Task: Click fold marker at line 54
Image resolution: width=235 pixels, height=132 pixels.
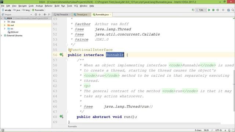Action: point(66,45)
